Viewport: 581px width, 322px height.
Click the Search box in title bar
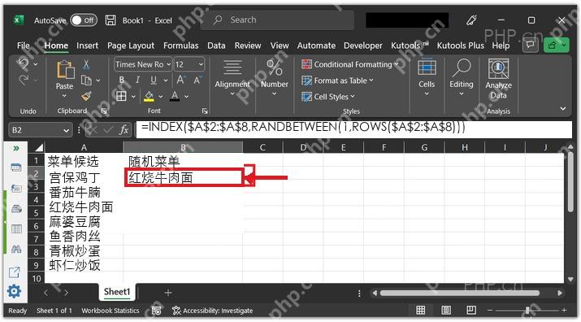(277, 20)
